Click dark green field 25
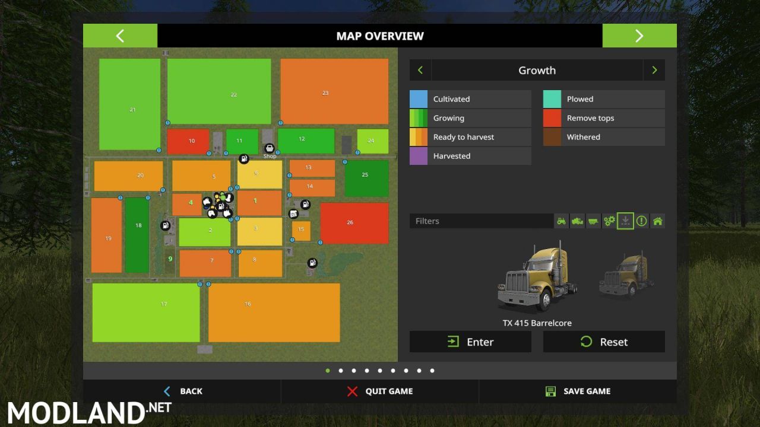Image resolution: width=760 pixels, height=427 pixels. [367, 179]
